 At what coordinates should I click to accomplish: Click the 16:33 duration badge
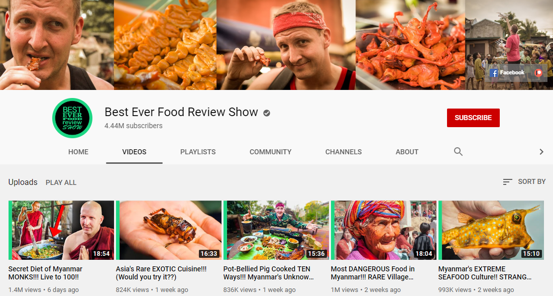point(209,254)
